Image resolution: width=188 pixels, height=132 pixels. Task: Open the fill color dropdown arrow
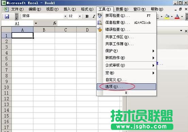click(172, 16)
